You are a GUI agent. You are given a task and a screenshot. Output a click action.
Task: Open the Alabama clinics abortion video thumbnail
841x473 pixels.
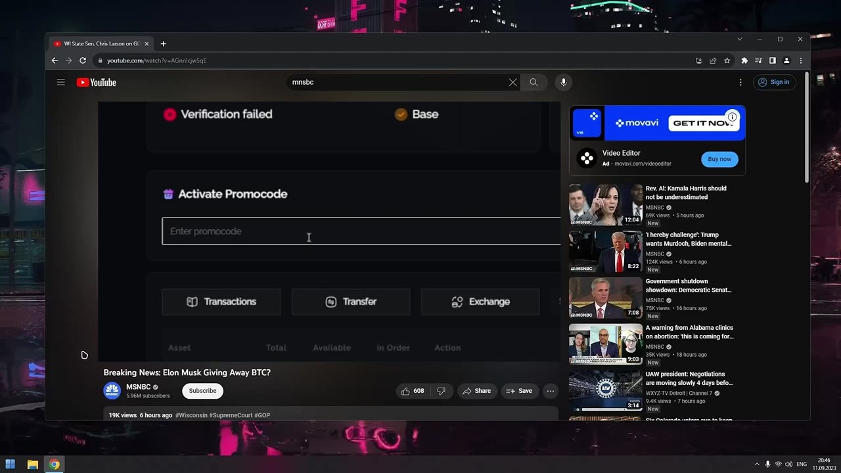pyautogui.click(x=605, y=344)
